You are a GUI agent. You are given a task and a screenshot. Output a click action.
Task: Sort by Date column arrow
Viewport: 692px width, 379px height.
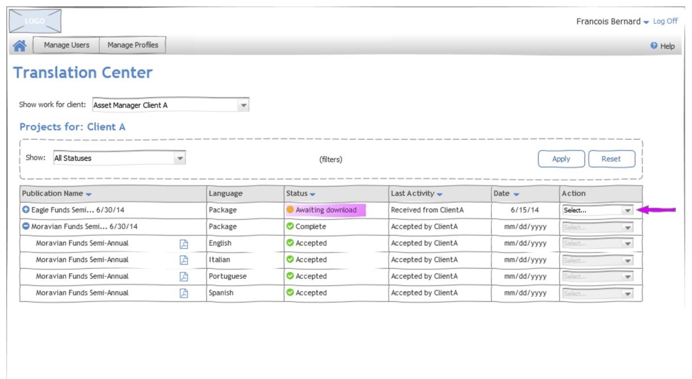tap(516, 194)
